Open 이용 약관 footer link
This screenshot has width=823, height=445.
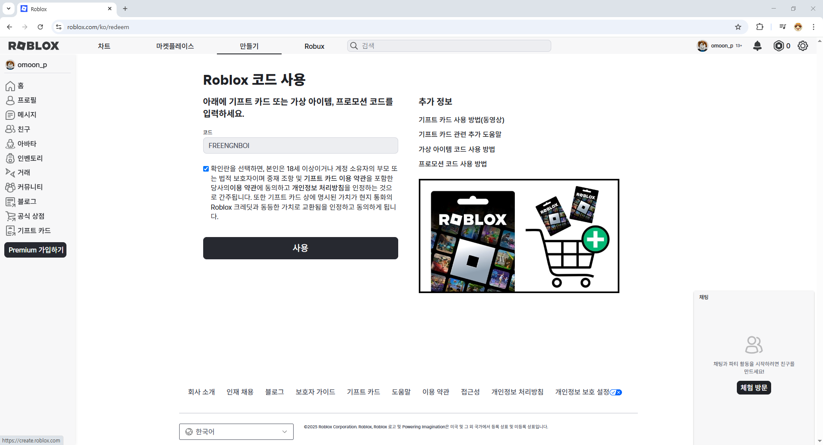(436, 392)
